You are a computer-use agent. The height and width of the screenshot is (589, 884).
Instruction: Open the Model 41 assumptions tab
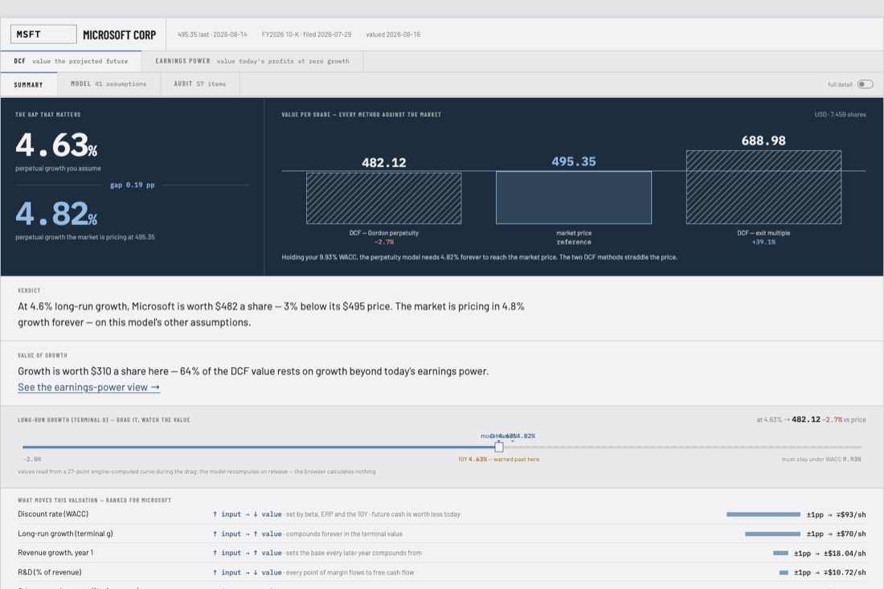108,84
